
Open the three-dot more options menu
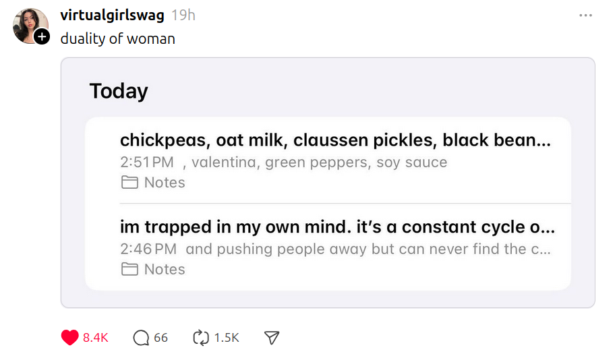tap(585, 16)
